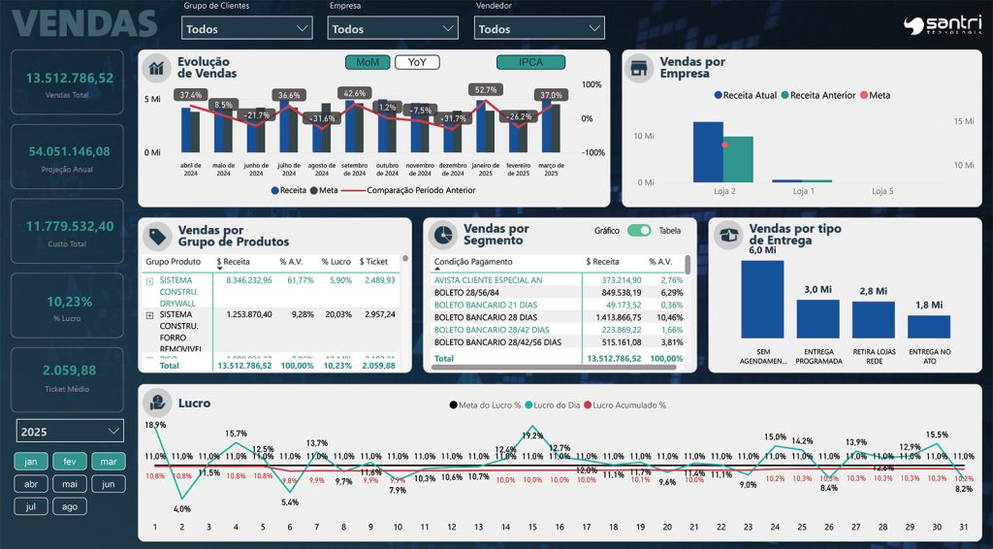993x549 pixels.
Task: Select the MoM comparison option
Action: pyautogui.click(x=368, y=62)
